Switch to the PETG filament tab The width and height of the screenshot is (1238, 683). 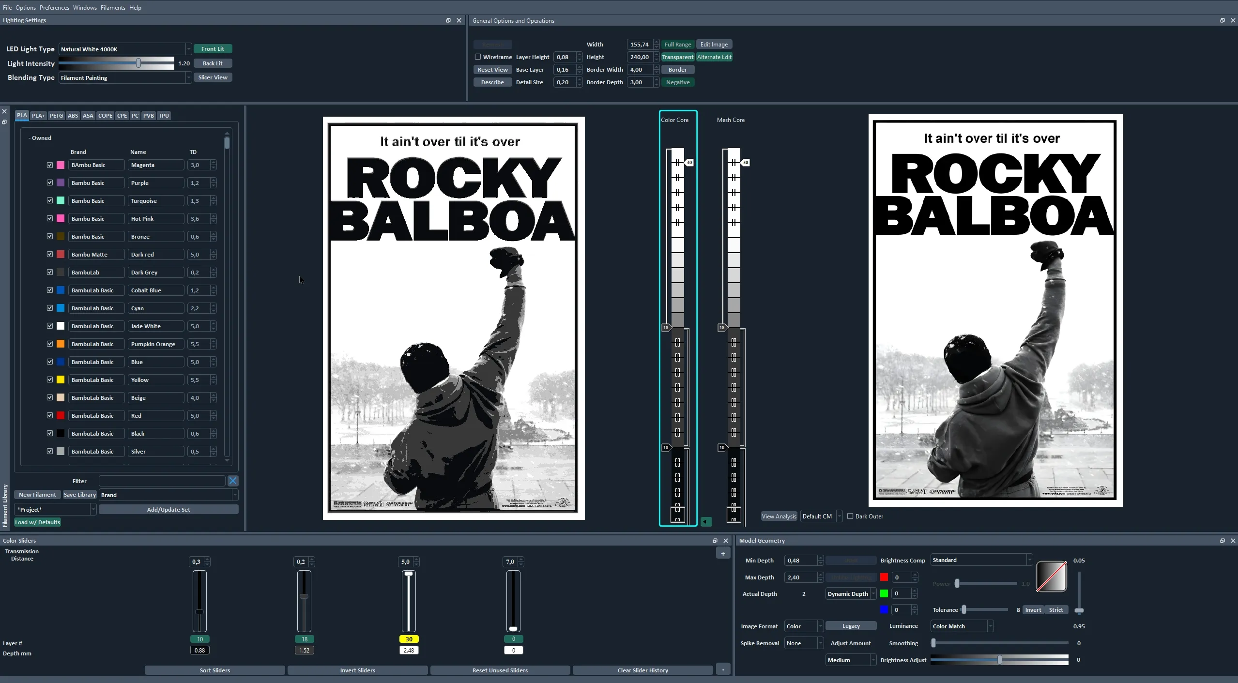pyautogui.click(x=56, y=116)
